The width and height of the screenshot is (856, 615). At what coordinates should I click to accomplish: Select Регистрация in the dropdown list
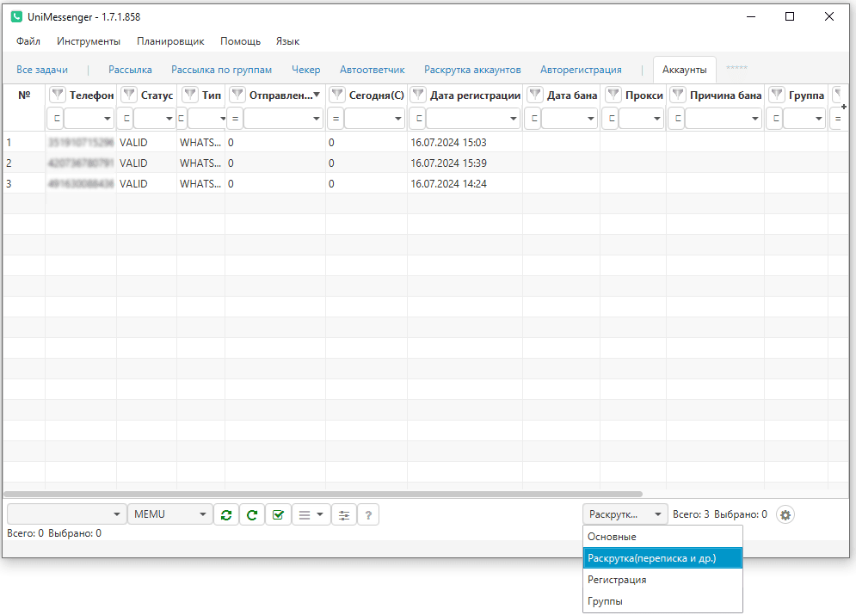[662, 580]
